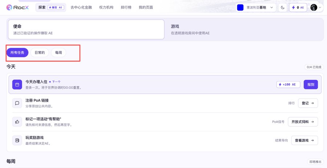
Task: Filter by 每周 tasks
Action: 58,53
